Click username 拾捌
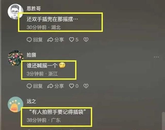Viewport: 165px width, 130px height. pos(31,55)
